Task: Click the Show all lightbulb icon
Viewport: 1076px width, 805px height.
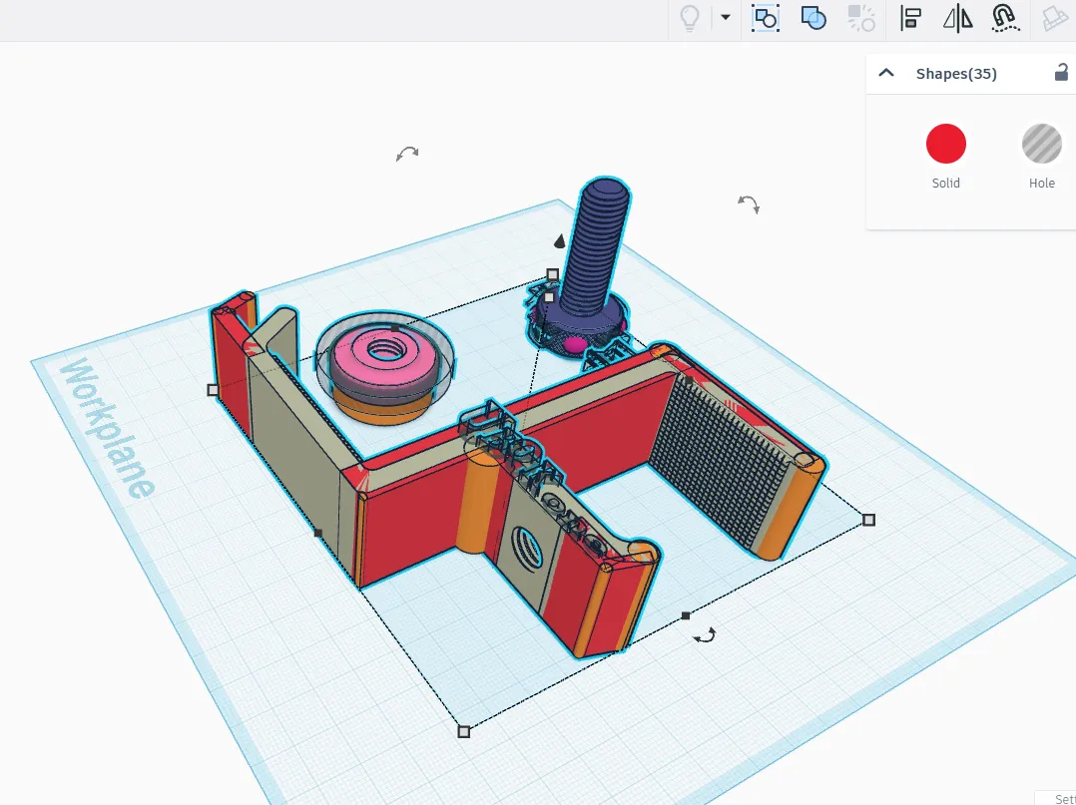Action: 689,18
